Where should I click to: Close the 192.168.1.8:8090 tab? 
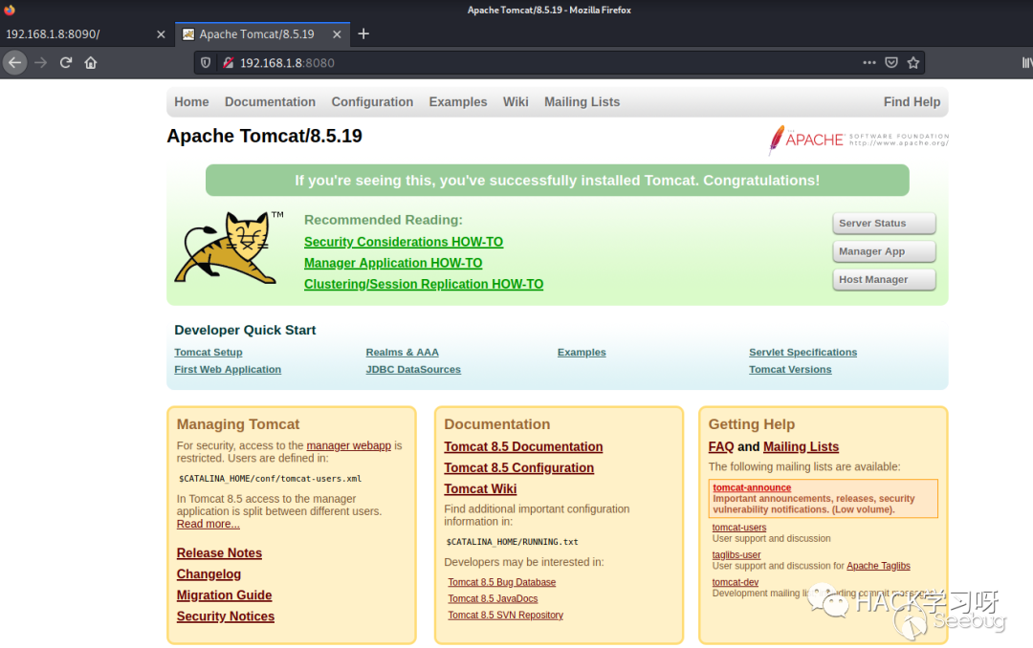tap(161, 34)
